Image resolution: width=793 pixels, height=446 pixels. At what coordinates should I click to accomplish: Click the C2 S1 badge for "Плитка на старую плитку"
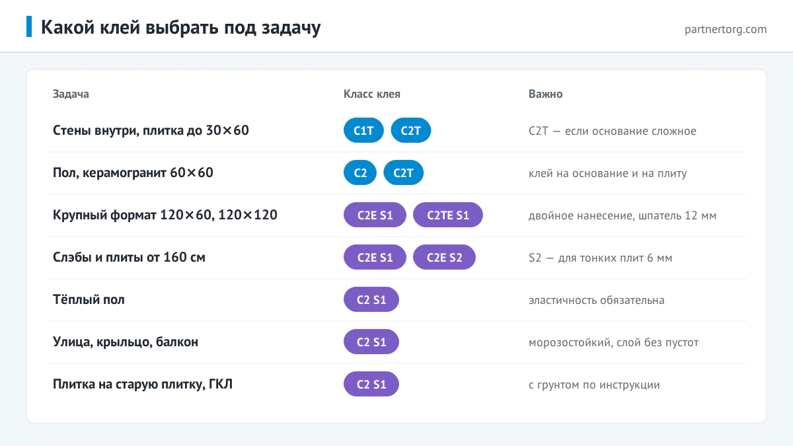point(371,385)
